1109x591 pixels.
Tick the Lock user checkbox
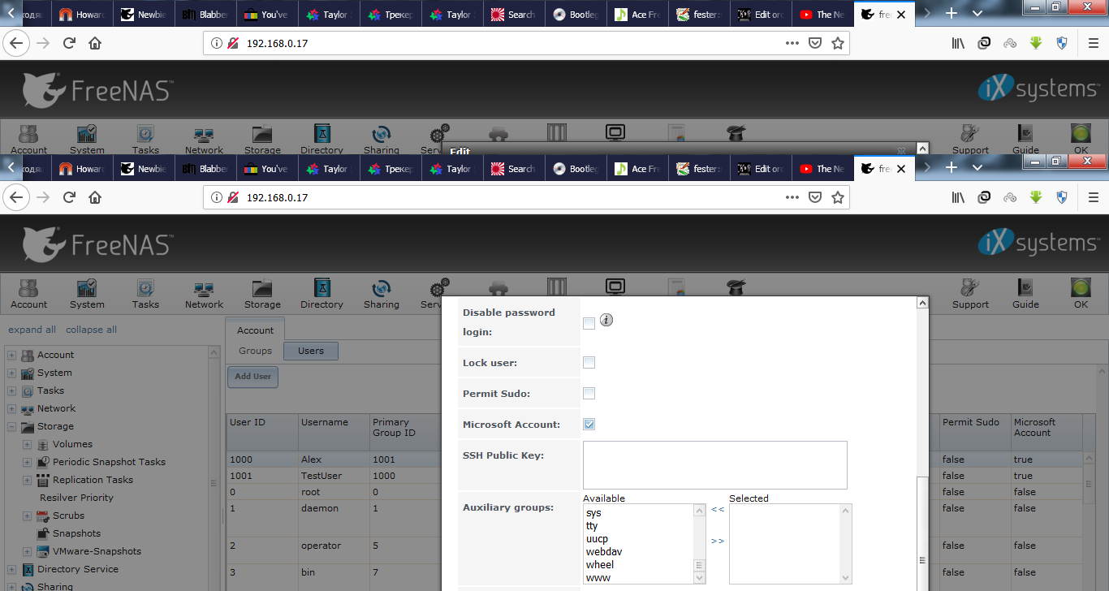[589, 363]
